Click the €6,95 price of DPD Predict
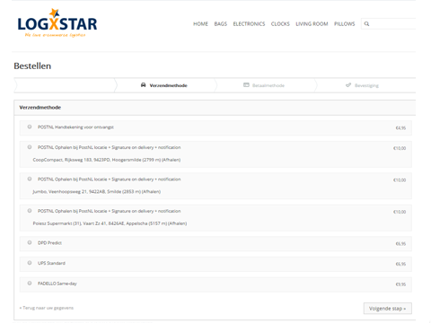The width and height of the screenshot is (431, 323). click(x=400, y=244)
